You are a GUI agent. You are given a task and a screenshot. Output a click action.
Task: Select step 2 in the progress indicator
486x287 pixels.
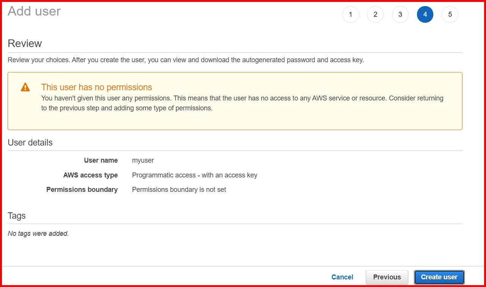375,14
